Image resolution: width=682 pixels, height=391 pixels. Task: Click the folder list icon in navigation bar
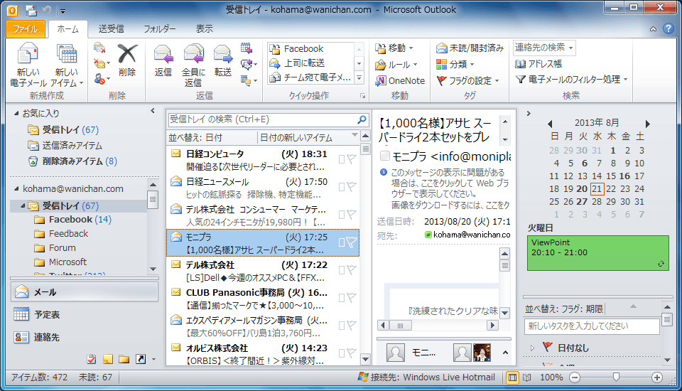pyautogui.click(x=124, y=359)
